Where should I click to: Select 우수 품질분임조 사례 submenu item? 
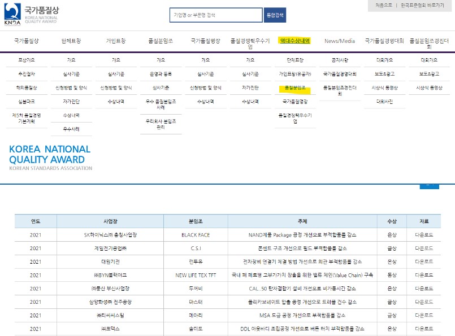coord(161,104)
